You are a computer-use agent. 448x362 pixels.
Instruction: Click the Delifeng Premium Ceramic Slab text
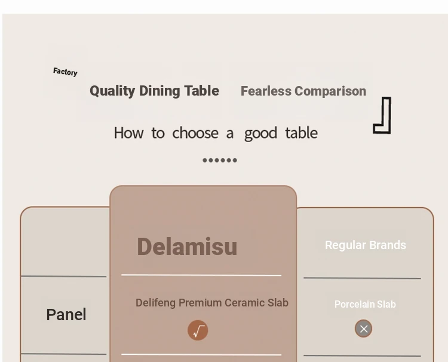pyautogui.click(x=212, y=303)
